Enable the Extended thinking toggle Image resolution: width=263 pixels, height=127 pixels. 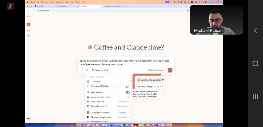(x=127, y=86)
